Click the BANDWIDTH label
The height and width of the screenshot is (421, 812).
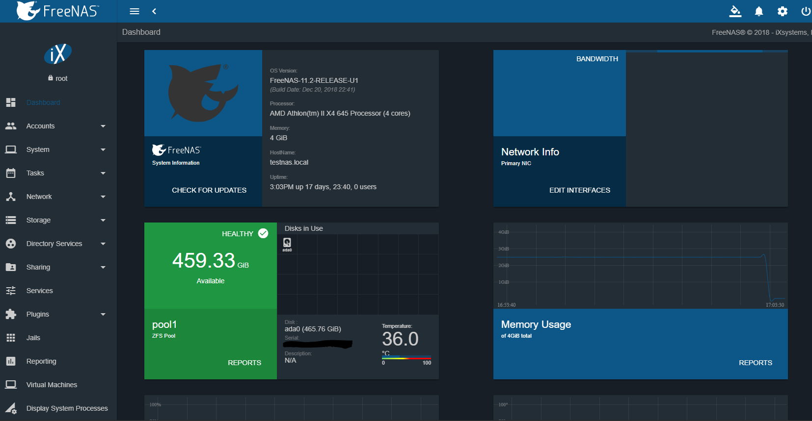597,59
